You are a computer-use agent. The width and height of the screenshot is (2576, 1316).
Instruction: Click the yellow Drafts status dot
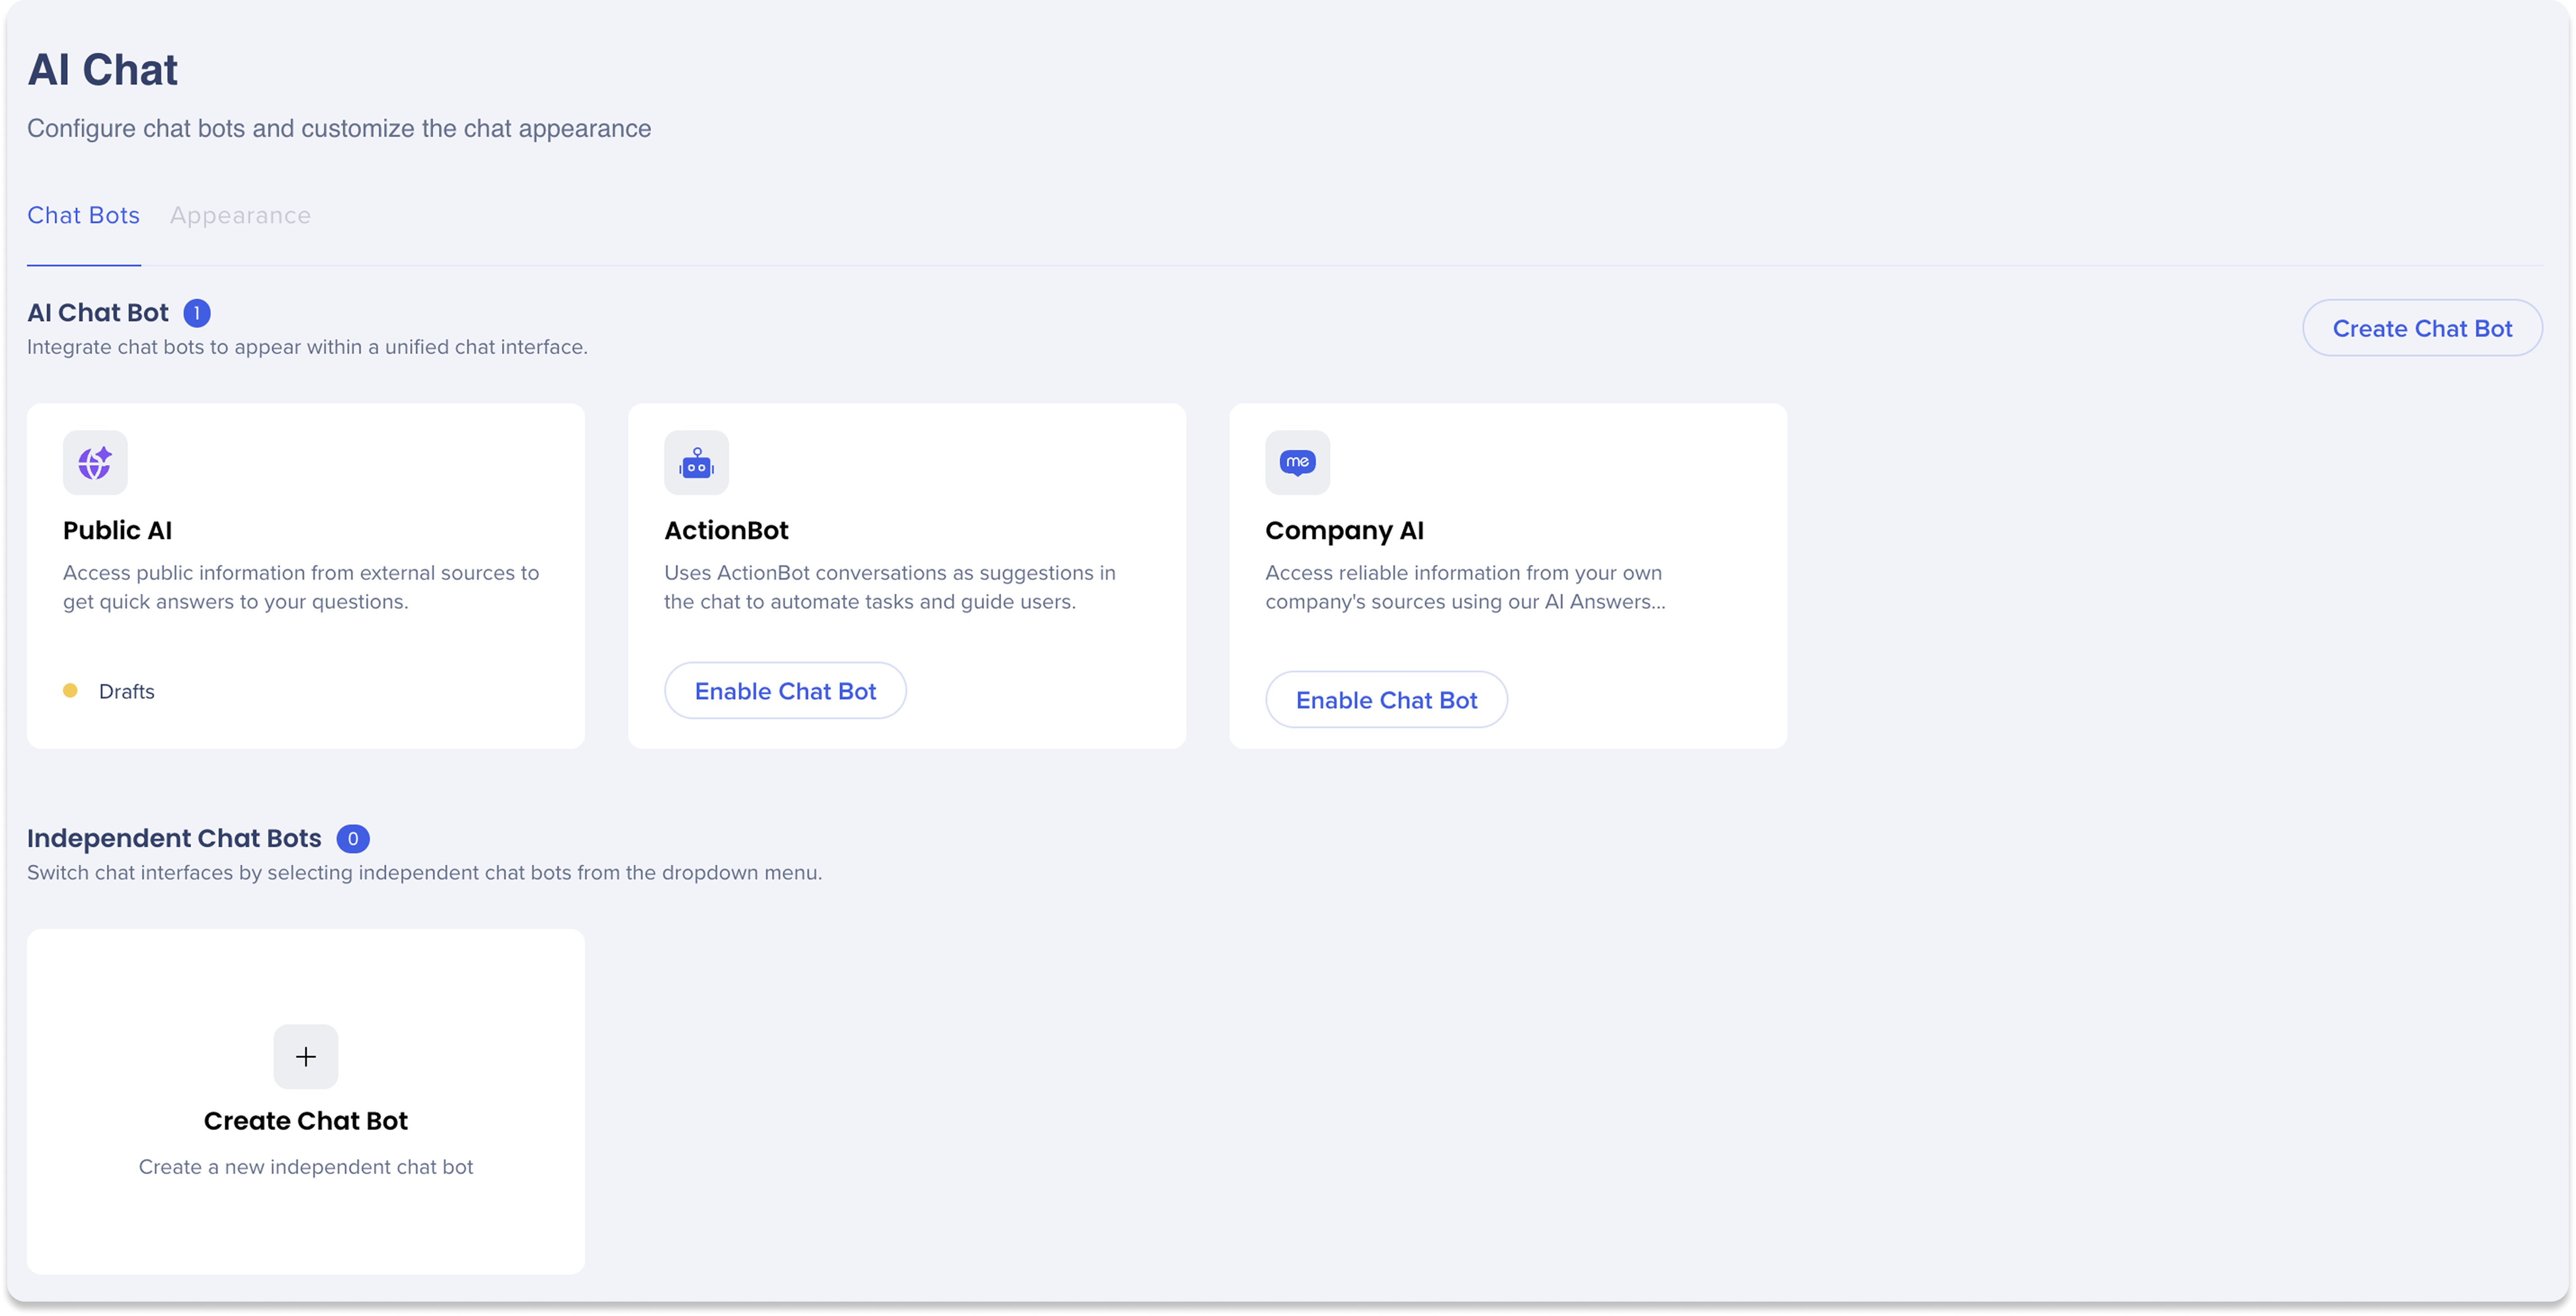coord(70,690)
